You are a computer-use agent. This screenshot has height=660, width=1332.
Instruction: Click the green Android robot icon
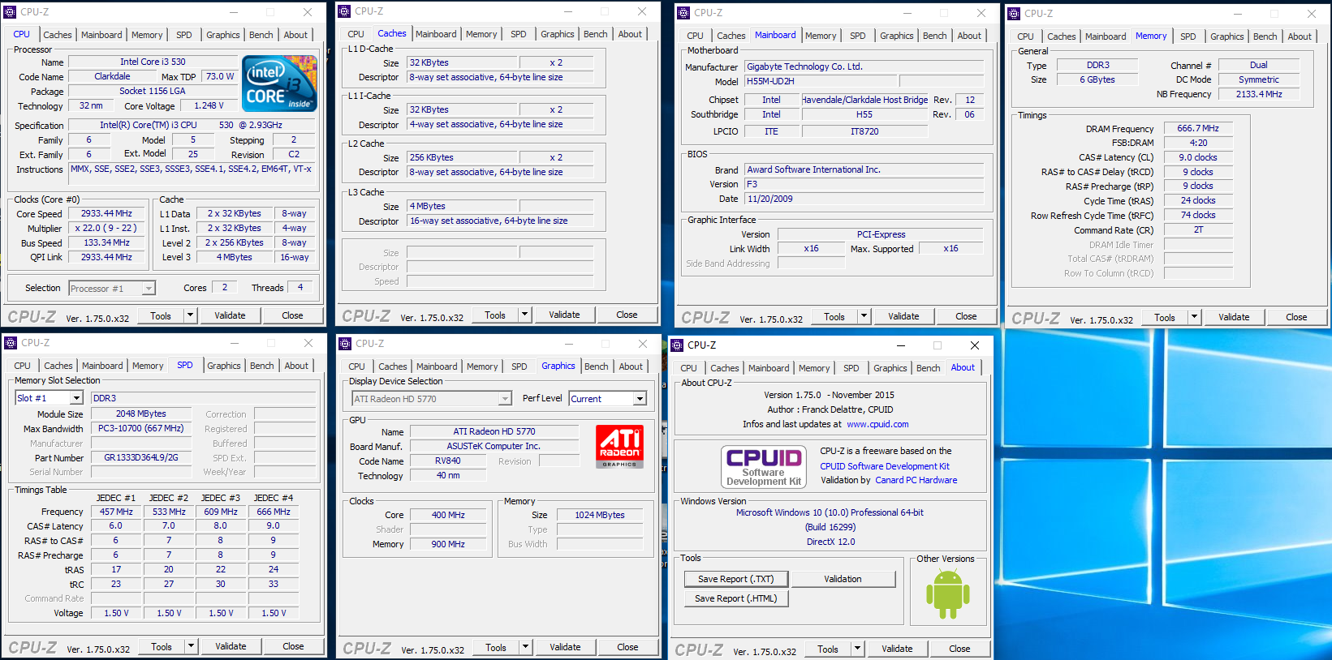point(948,594)
